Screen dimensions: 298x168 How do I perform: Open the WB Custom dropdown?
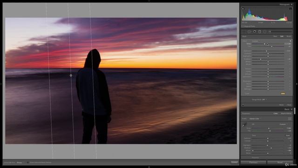[x=283, y=124]
